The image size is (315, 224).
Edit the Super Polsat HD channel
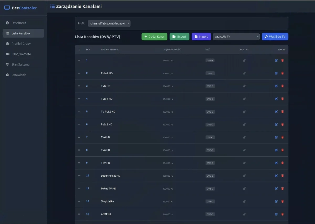click(x=276, y=176)
